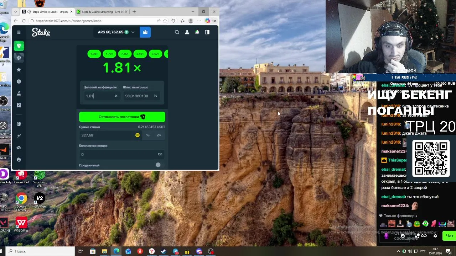Open File Explorer from the taskbar

[x=104, y=251]
